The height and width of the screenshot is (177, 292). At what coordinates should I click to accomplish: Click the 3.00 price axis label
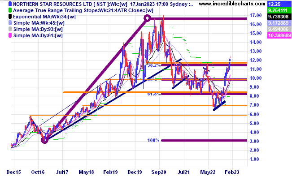pos(254,141)
